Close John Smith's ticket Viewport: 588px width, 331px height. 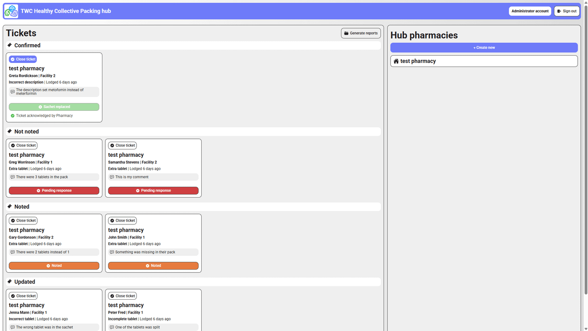tap(122, 221)
